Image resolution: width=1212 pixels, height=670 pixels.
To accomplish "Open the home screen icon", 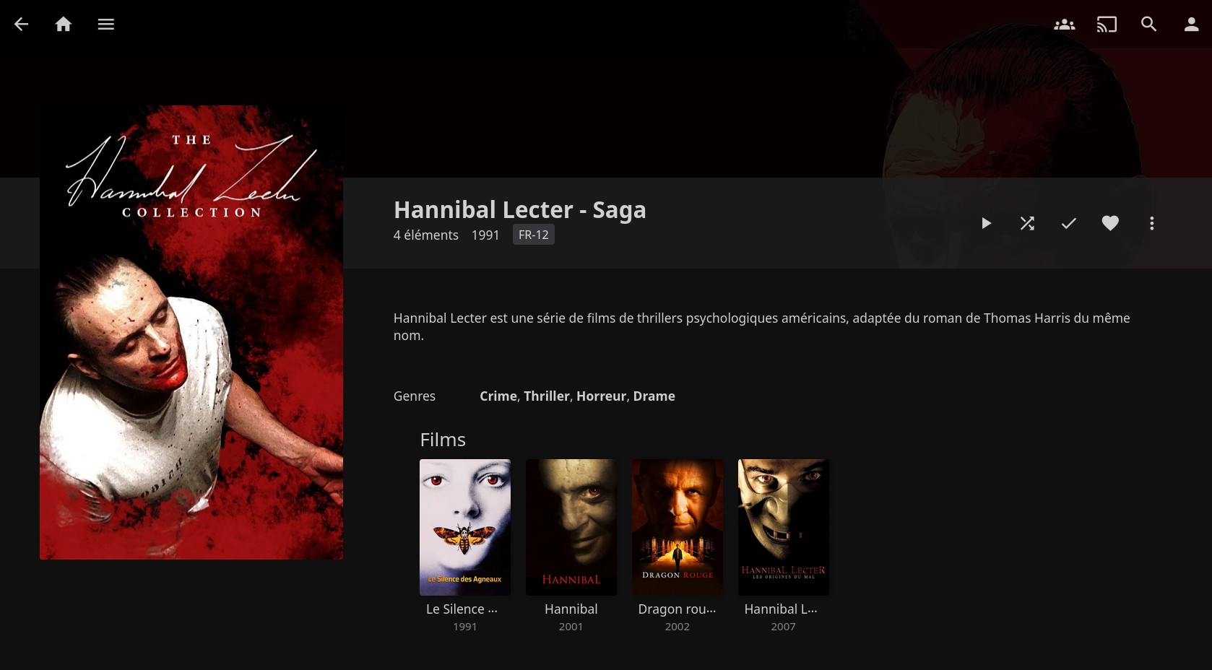I will pos(64,25).
